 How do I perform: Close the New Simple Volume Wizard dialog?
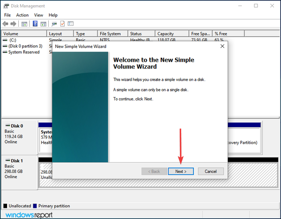(222, 46)
